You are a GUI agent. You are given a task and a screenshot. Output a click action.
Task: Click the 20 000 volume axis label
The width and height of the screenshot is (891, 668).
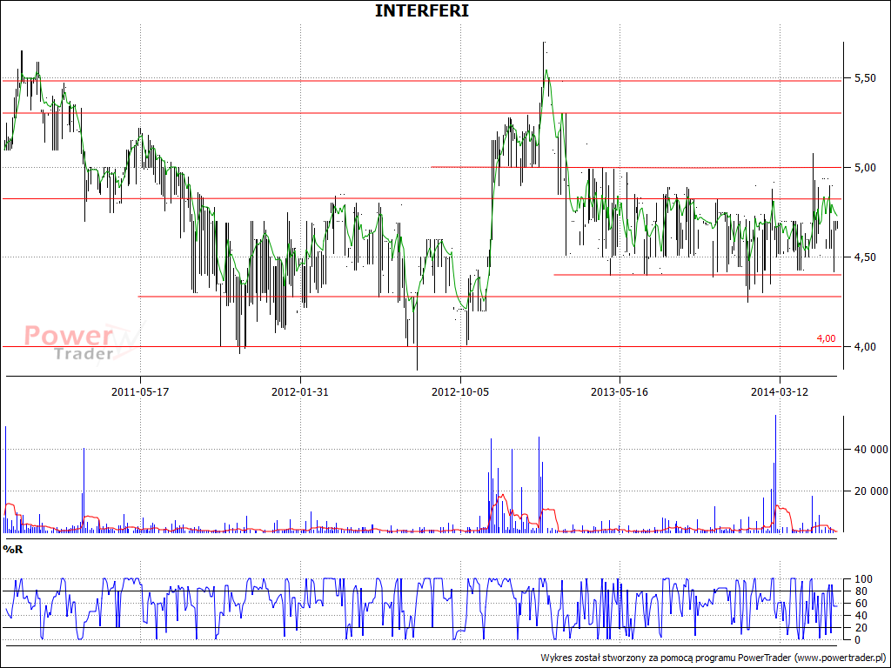871,491
